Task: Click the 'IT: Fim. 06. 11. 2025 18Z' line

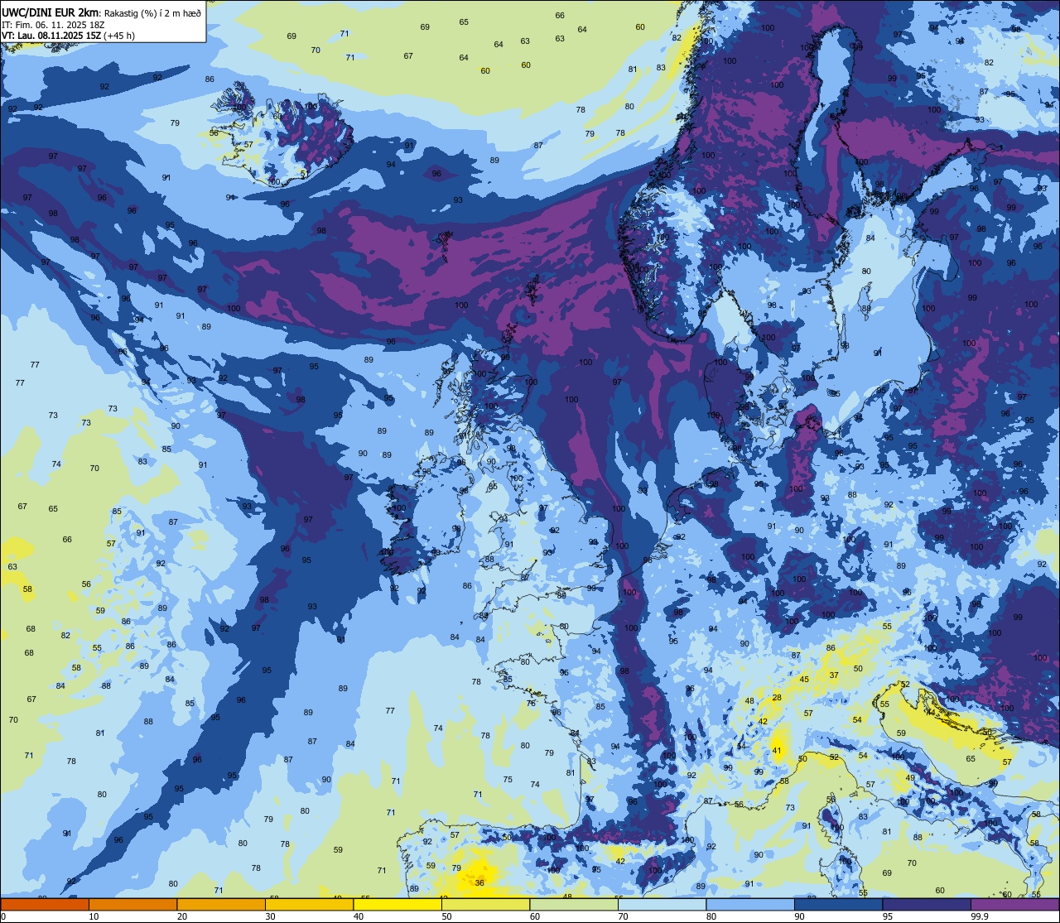Action: tap(53, 25)
